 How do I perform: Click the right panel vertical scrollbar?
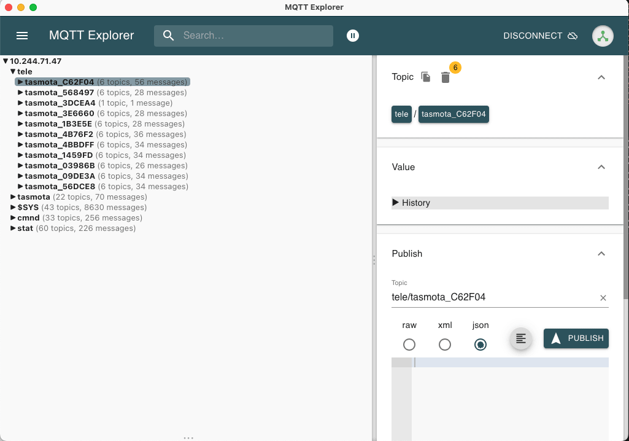point(626,177)
